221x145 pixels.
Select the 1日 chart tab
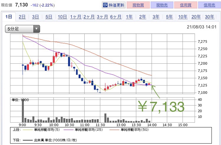pyautogui.click(x=9, y=17)
